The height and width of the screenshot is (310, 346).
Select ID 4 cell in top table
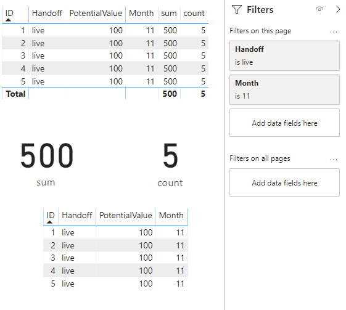[23, 68]
